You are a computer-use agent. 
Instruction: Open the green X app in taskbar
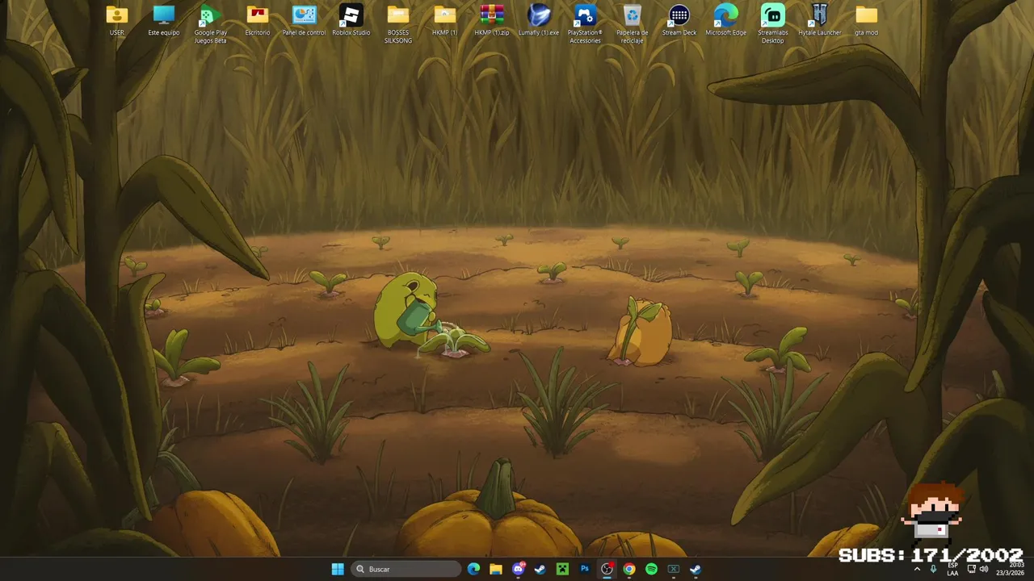673,569
